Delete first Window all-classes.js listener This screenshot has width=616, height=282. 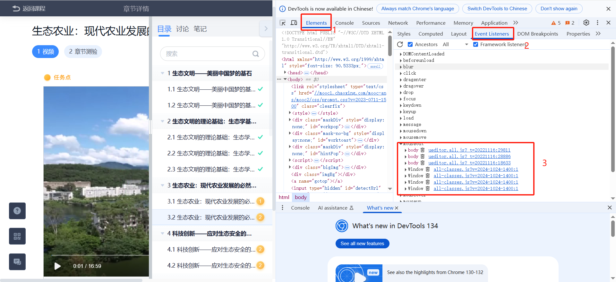[x=428, y=169]
